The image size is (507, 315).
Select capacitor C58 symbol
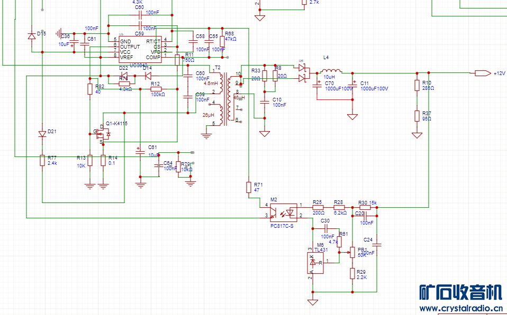[x=193, y=41]
